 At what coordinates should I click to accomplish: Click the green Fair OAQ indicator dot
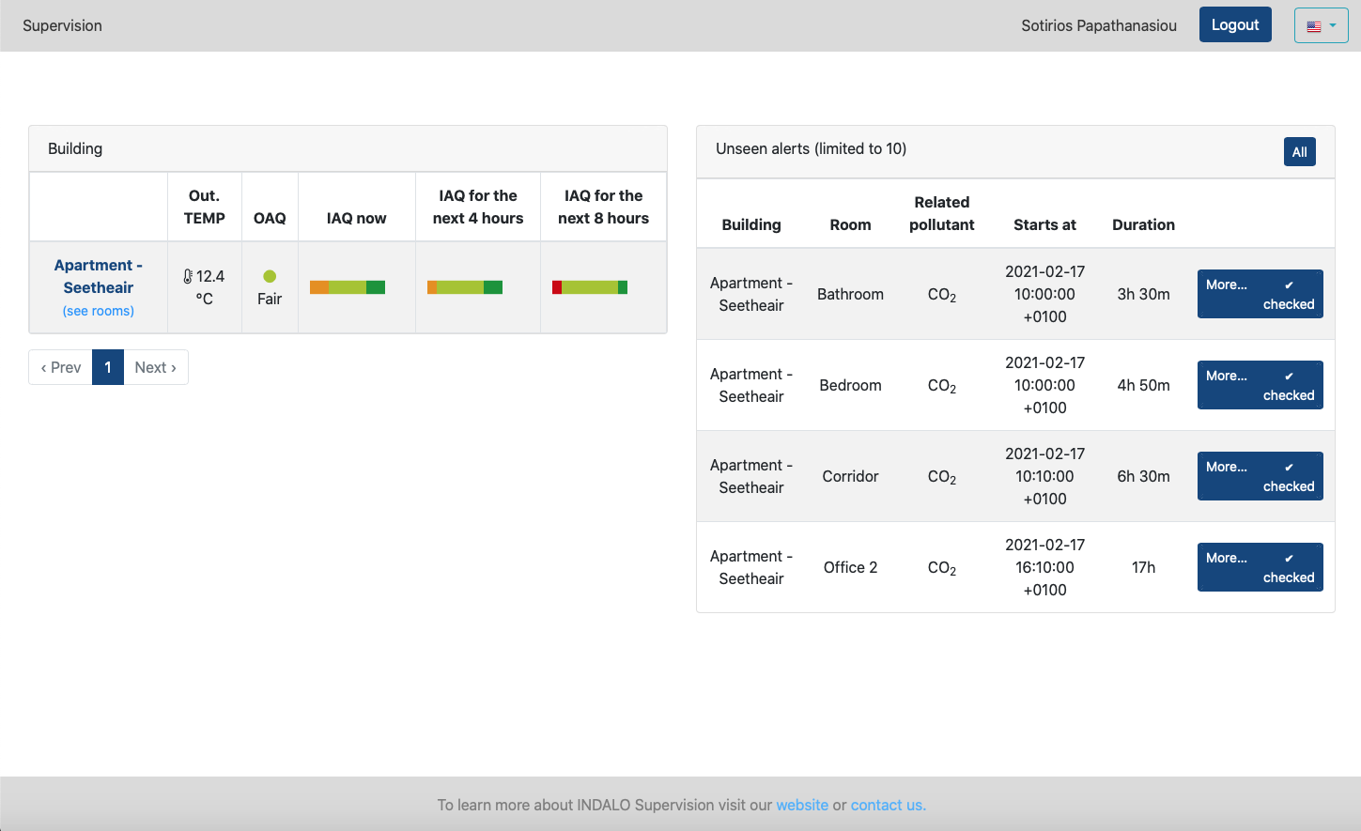(x=270, y=276)
